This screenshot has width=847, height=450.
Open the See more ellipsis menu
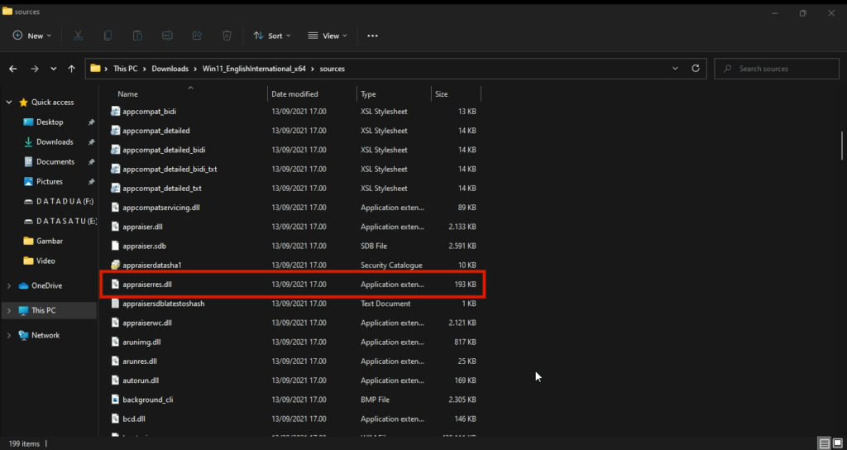(372, 36)
